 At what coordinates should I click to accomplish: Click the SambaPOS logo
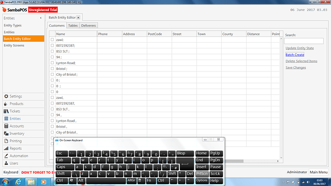[15, 10]
